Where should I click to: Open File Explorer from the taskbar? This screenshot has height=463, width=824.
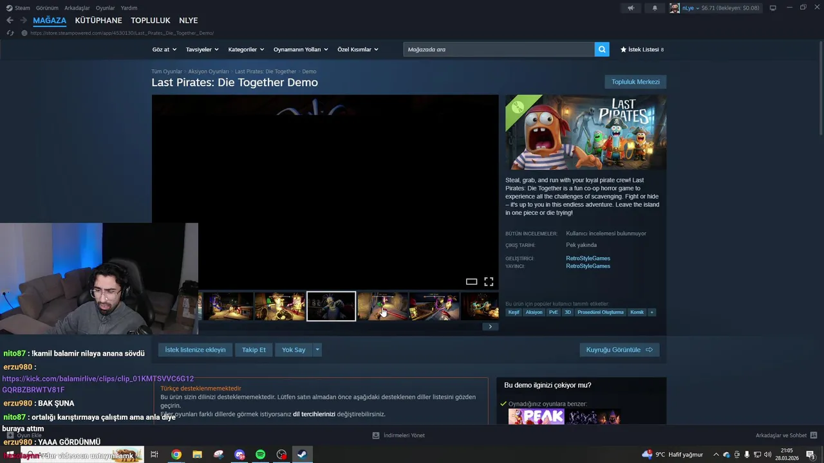tap(197, 455)
